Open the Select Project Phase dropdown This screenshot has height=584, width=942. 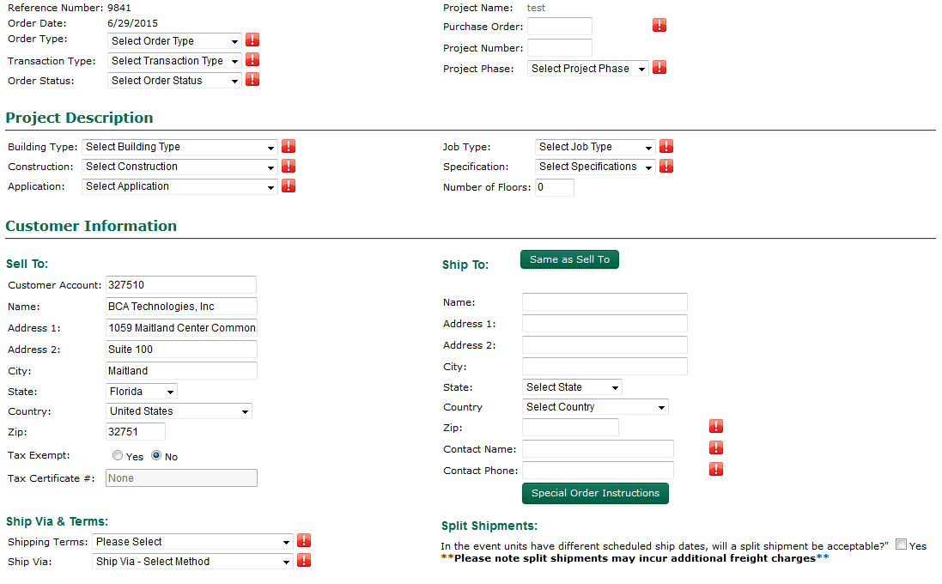588,69
